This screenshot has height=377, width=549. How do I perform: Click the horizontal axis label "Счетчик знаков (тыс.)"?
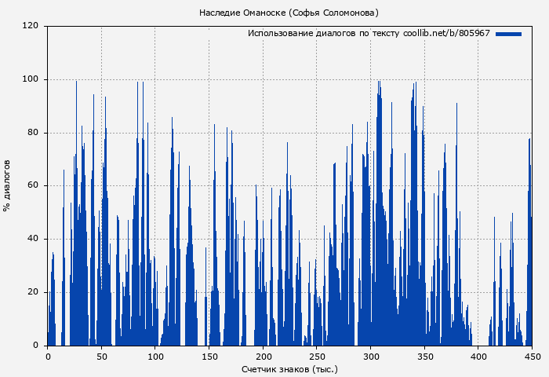click(289, 368)
